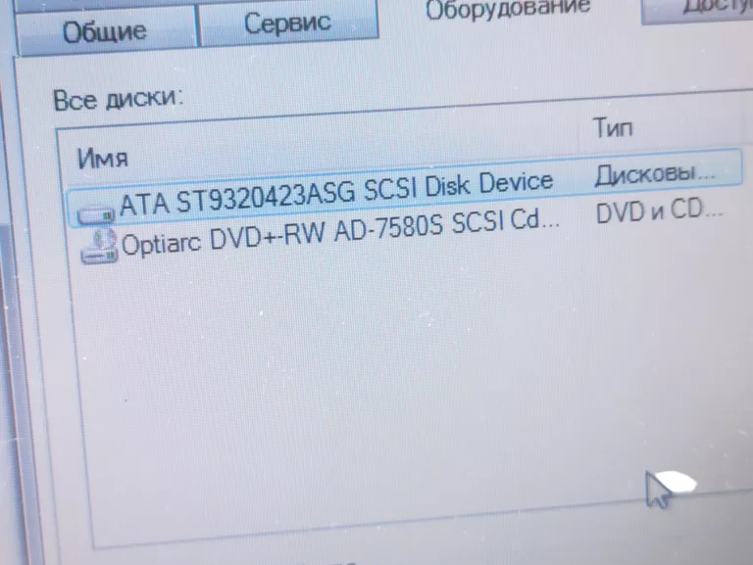Open the Общие tab
Image resolution: width=753 pixels, height=565 pixels.
click(106, 29)
